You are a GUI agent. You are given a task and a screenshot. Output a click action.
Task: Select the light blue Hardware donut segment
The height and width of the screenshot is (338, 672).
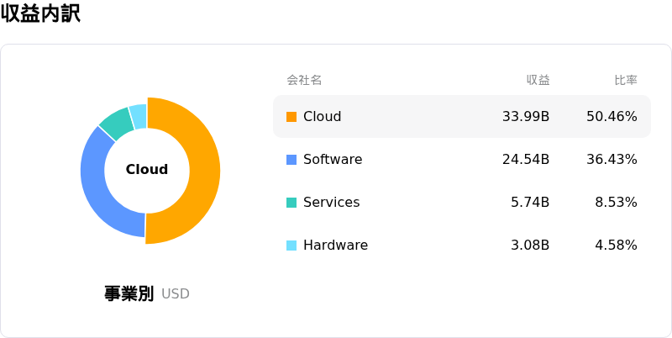(x=139, y=116)
